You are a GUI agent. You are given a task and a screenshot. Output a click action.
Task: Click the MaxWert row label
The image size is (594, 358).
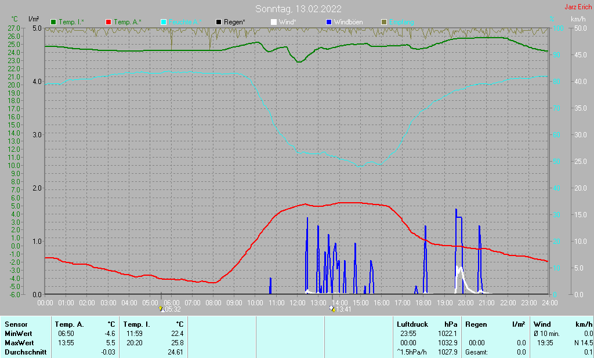coord(19,343)
